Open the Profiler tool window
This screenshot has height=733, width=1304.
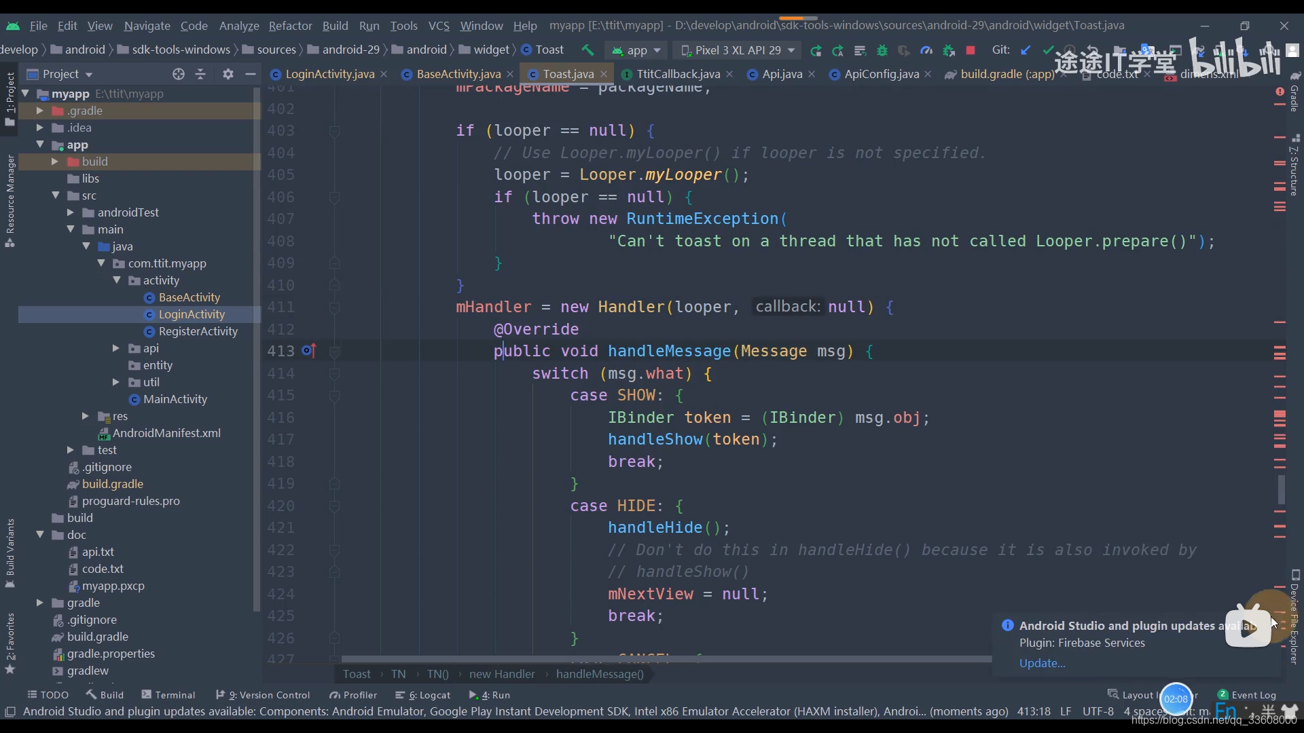pyautogui.click(x=353, y=695)
